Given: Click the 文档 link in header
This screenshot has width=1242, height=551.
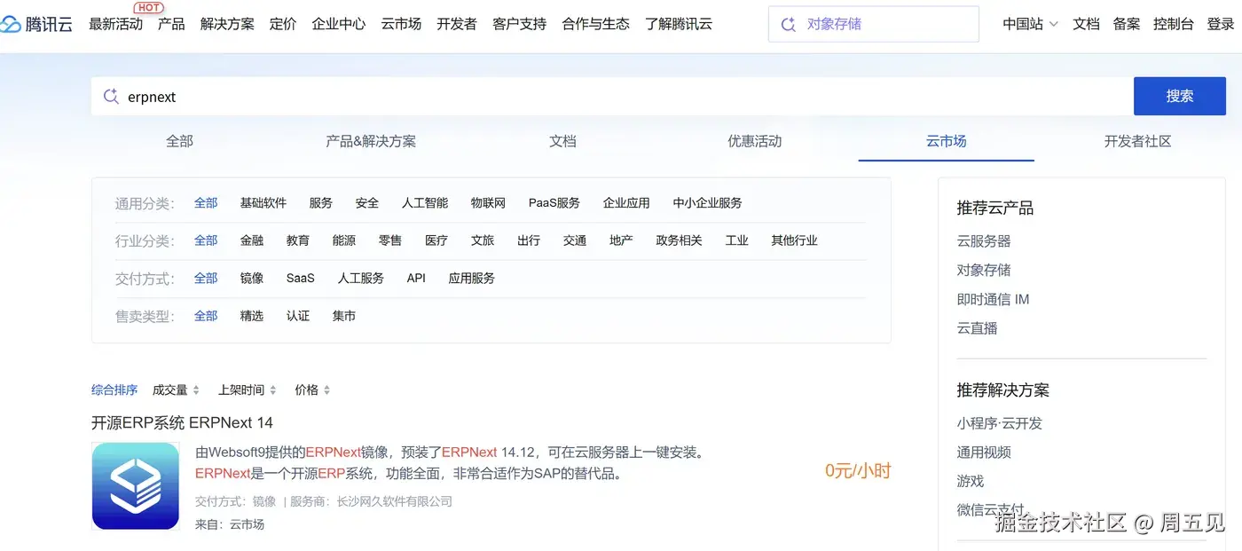Looking at the screenshot, I should (1086, 24).
